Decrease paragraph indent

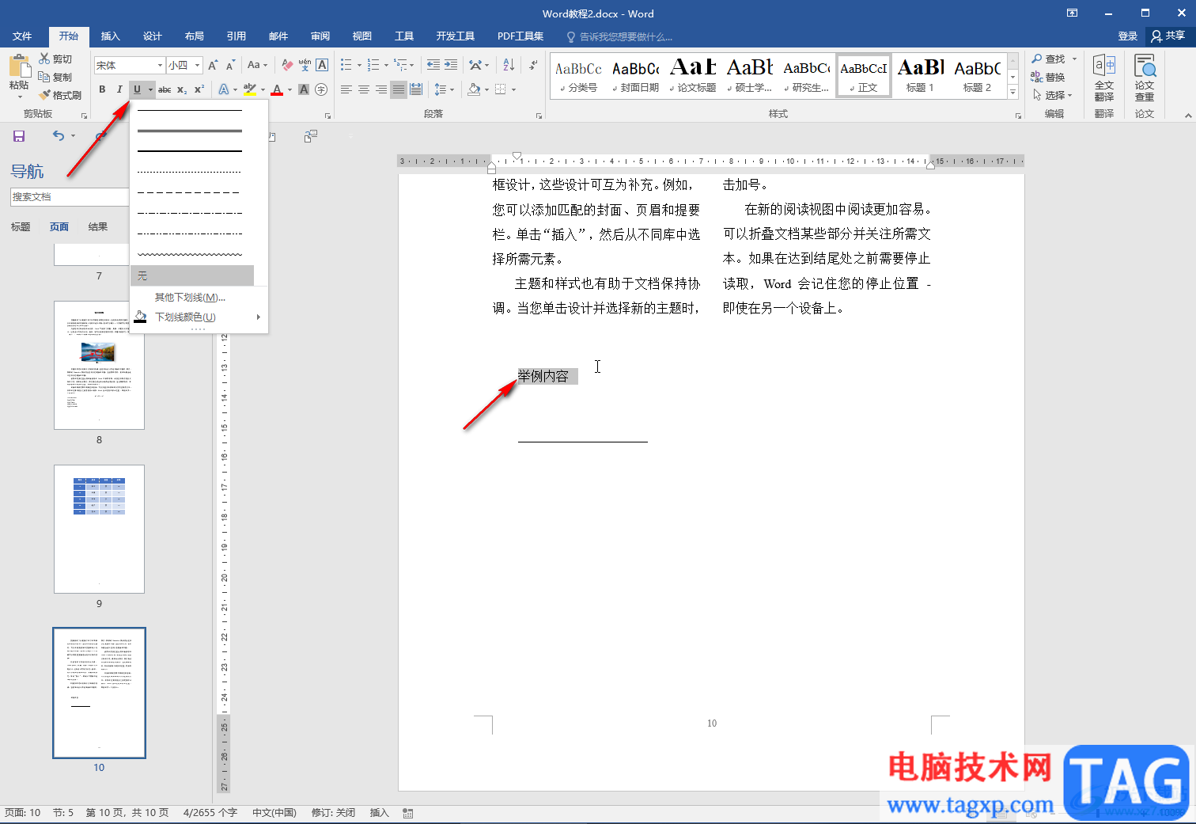click(433, 65)
